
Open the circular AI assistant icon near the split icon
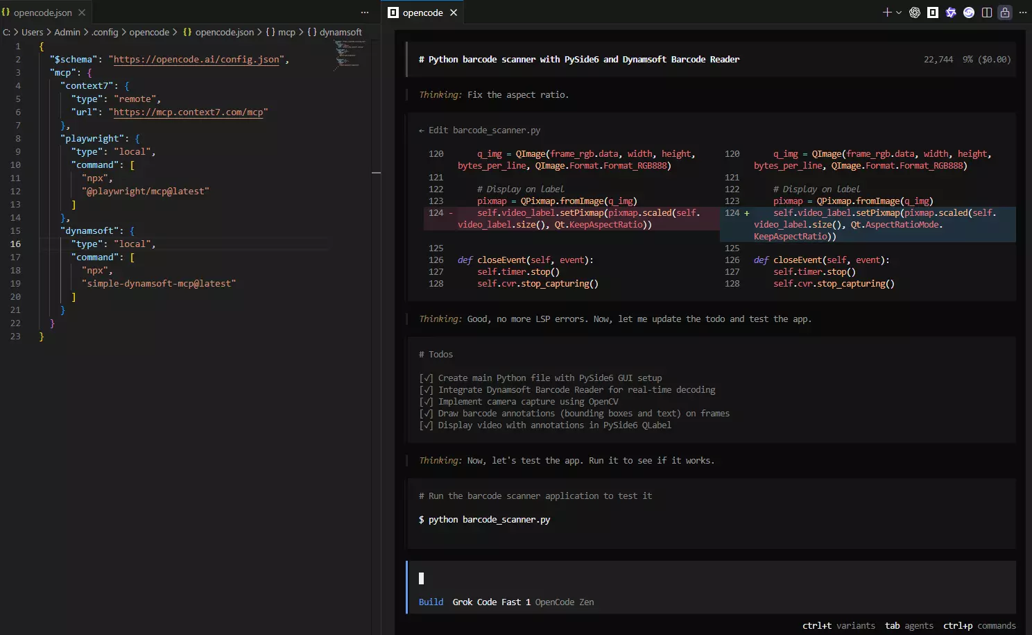[968, 12]
